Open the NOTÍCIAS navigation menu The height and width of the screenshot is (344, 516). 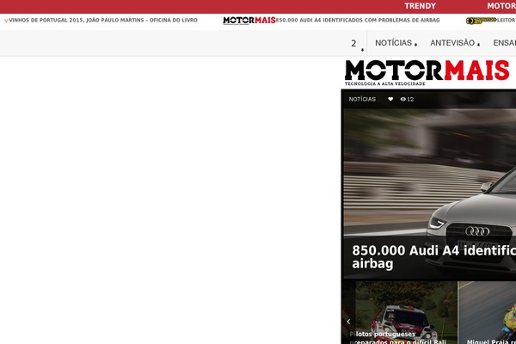pyautogui.click(x=396, y=43)
